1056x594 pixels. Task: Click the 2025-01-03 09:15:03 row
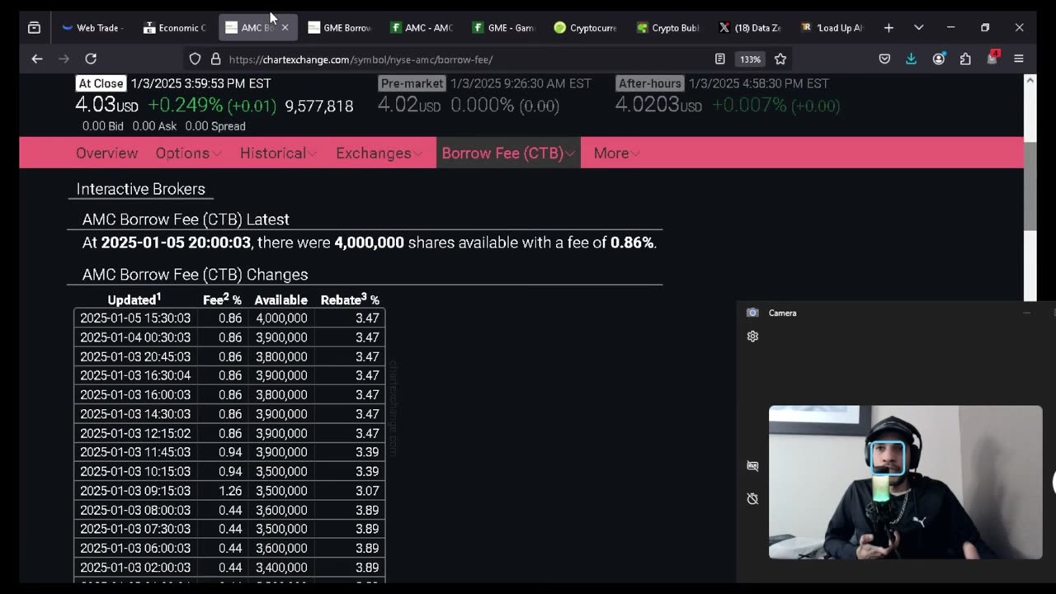pyautogui.click(x=229, y=491)
